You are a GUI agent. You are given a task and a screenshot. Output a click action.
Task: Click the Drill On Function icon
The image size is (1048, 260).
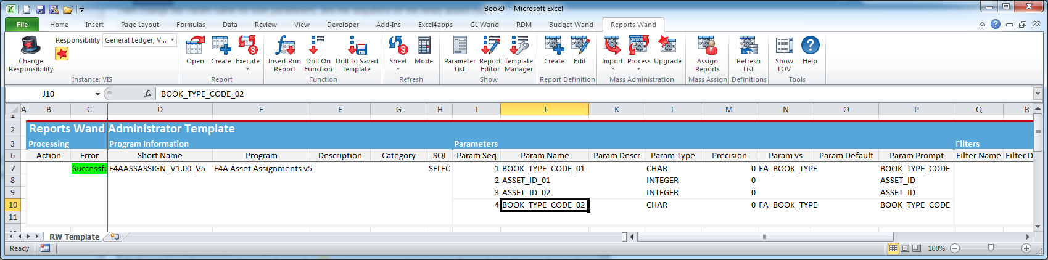coord(318,46)
